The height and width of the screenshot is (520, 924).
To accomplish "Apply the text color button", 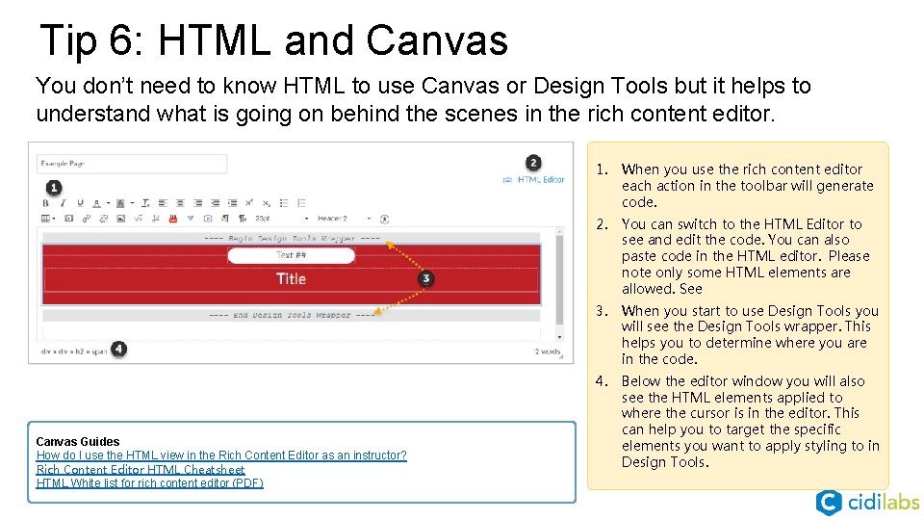I will [96, 203].
